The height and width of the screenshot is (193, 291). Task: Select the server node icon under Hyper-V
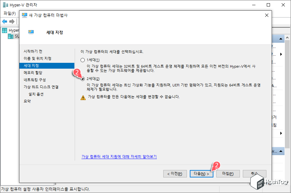click(11, 36)
